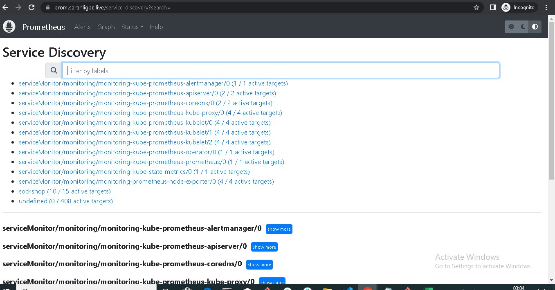Image resolution: width=555 pixels, height=290 pixels.
Task: Select the browser-preferred auto theme icon
Action: (535, 27)
